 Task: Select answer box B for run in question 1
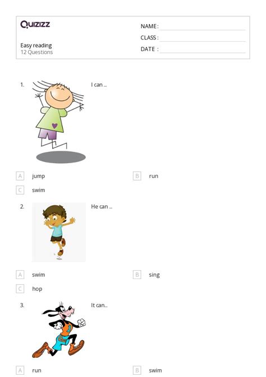(137, 176)
